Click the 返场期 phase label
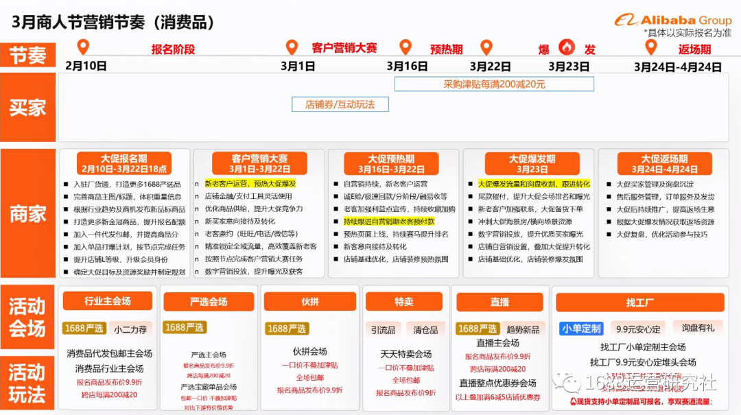Screen dimensions: 741x415 click(x=694, y=49)
